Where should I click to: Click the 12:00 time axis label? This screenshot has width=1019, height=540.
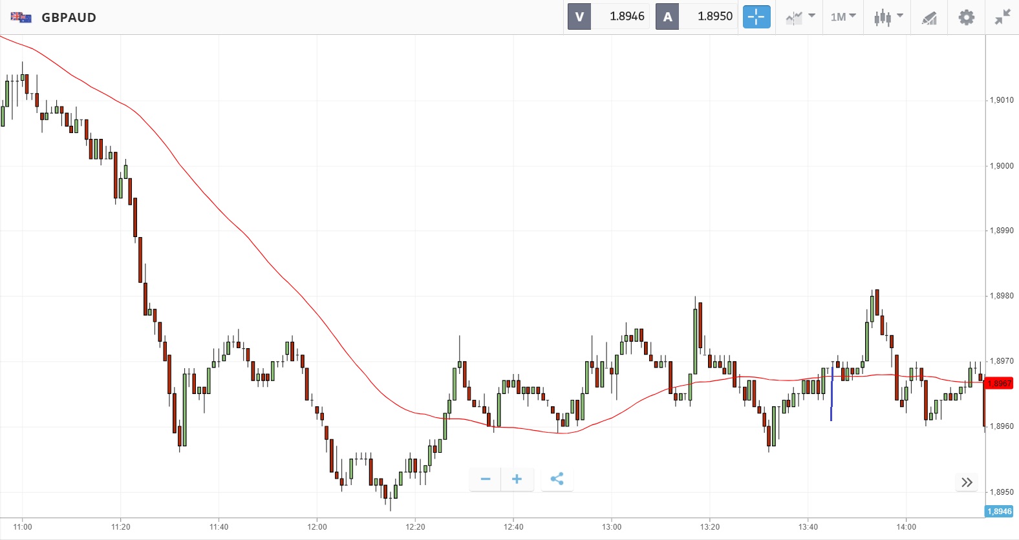(x=317, y=527)
